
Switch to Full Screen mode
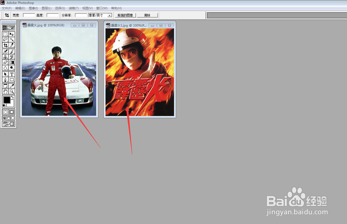pos(13,118)
